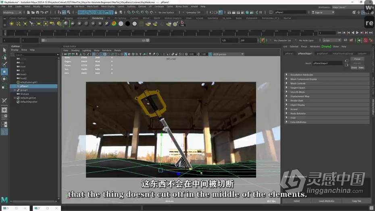Open the Workspace Maya Classic dropdown
Image resolution: width=375 pixels, height=211 pixels.
tap(350, 7)
